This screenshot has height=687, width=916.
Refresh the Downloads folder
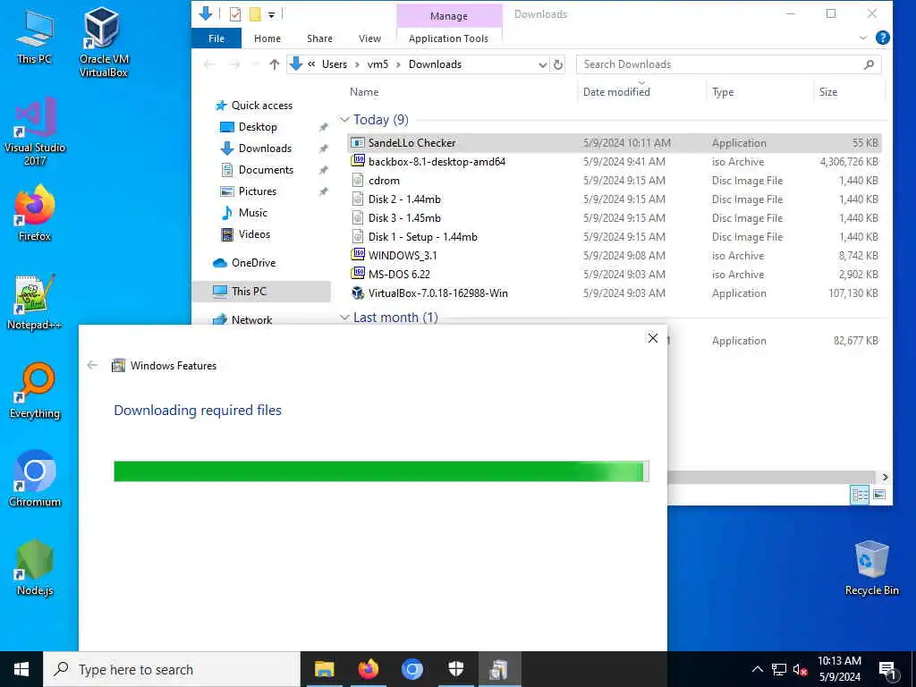pyautogui.click(x=558, y=64)
